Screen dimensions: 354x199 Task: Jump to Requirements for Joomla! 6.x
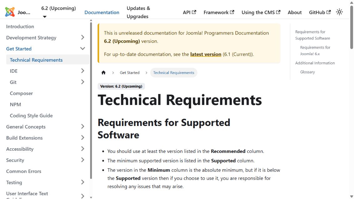point(315,51)
